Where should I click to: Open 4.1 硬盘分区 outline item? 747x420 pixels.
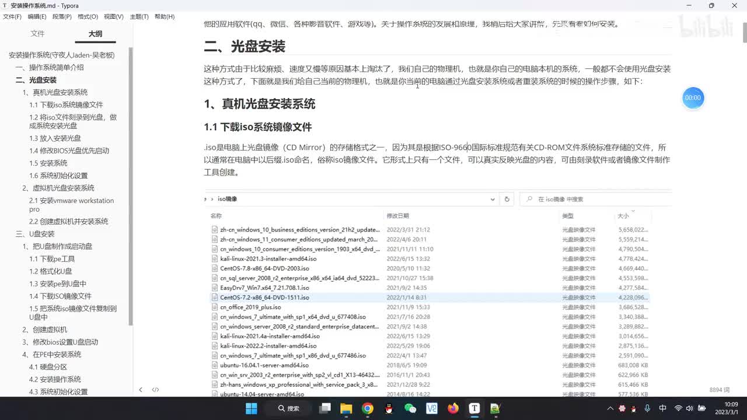(x=48, y=367)
